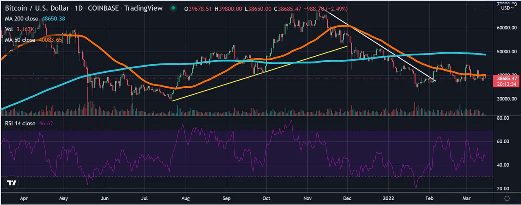Click the green market status dot
This screenshot has width=521, height=205.
tap(174, 8)
